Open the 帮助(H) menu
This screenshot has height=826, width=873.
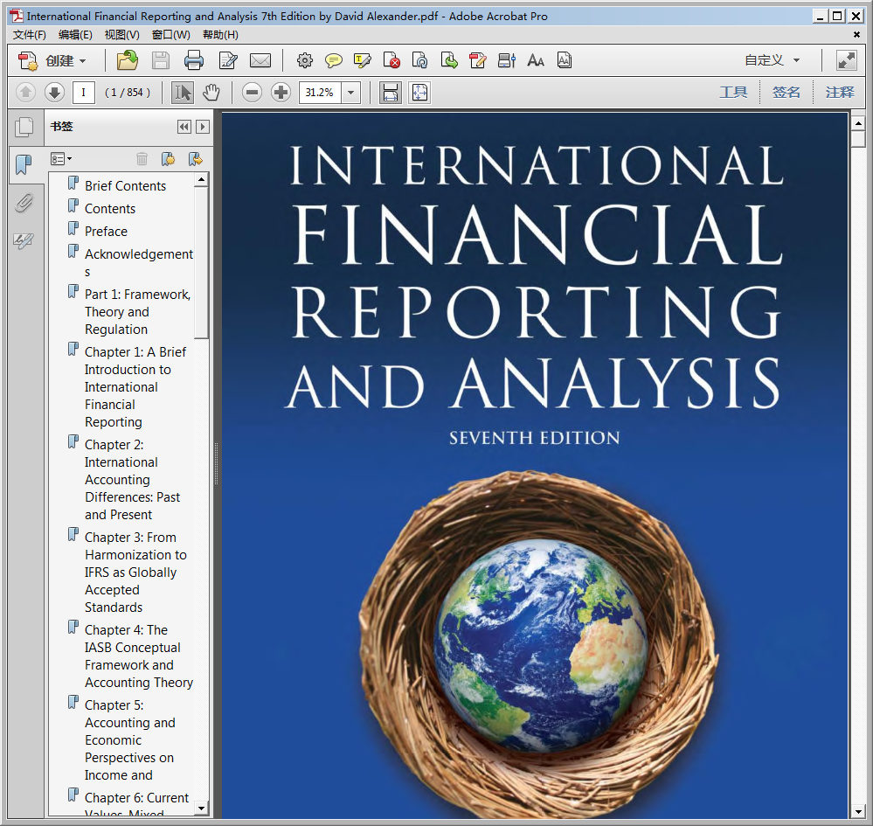click(x=219, y=35)
